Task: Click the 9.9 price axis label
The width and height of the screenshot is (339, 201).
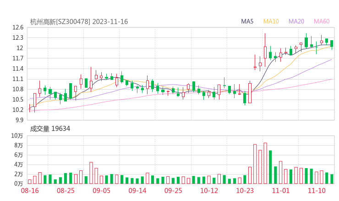Action: pos(19,120)
